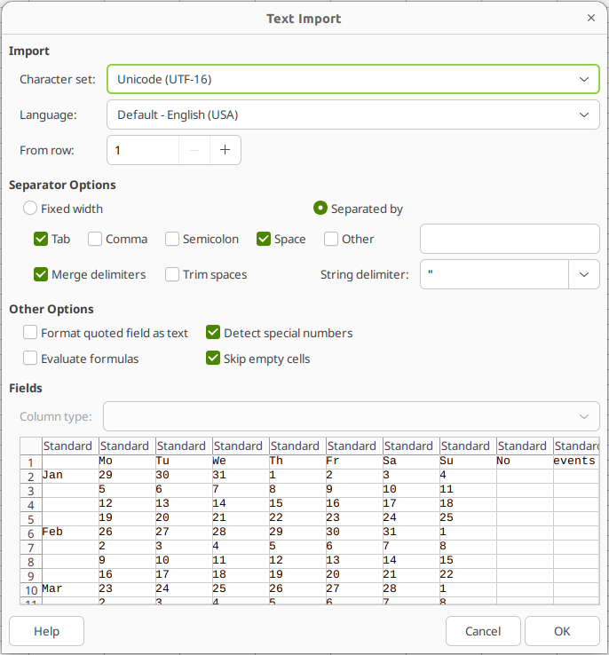The width and height of the screenshot is (609, 655).
Task: Select the Standard header above the Jan column
Action: pyautogui.click(x=70, y=446)
